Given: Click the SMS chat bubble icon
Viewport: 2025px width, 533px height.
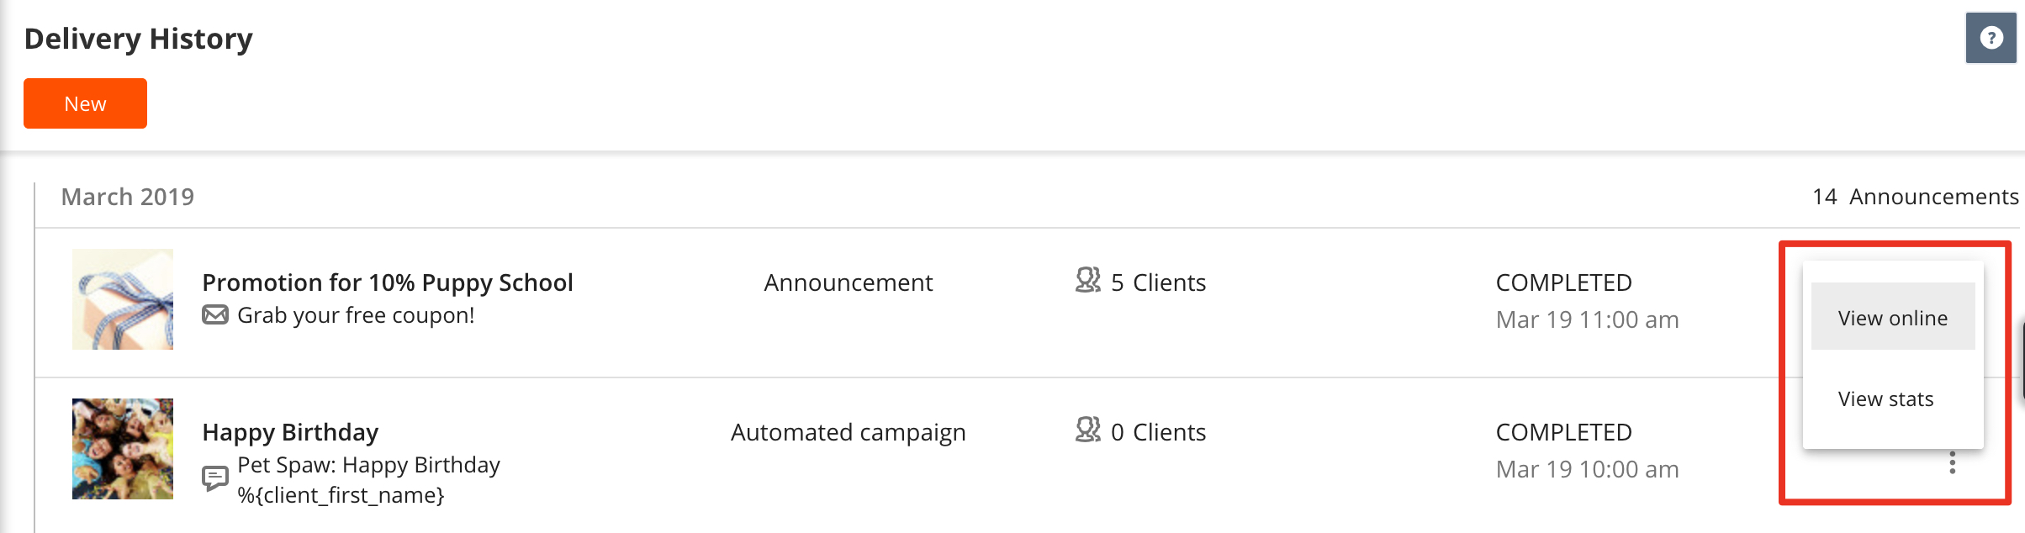Looking at the screenshot, I should (215, 478).
